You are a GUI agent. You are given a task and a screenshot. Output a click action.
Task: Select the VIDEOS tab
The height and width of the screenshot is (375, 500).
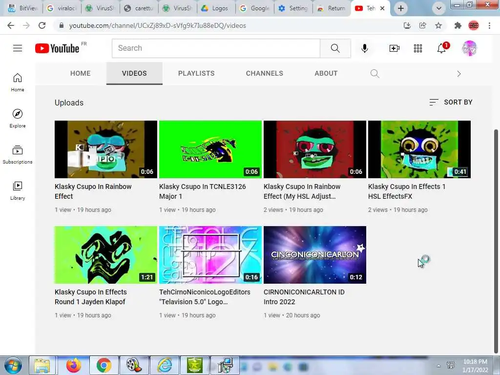(x=134, y=73)
